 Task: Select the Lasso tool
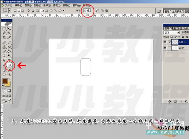click(4, 33)
